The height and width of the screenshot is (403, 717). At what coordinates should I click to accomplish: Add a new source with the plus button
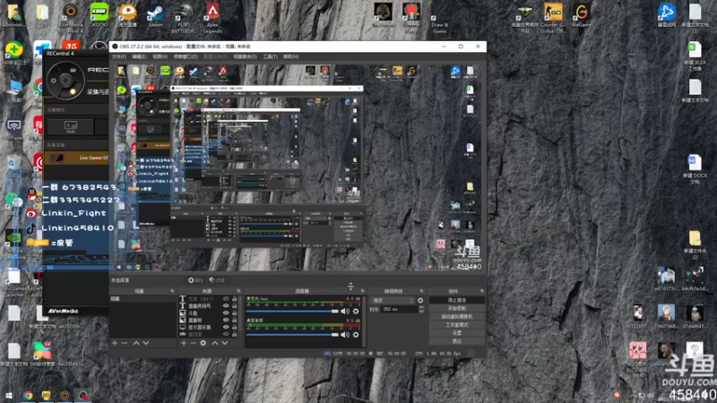[x=184, y=343]
